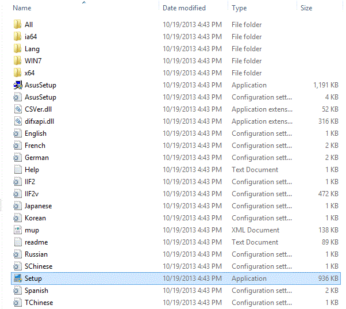The image size is (346, 309).
Task: Click the '316 KB' size of difxapi.dll
Action: click(x=328, y=121)
